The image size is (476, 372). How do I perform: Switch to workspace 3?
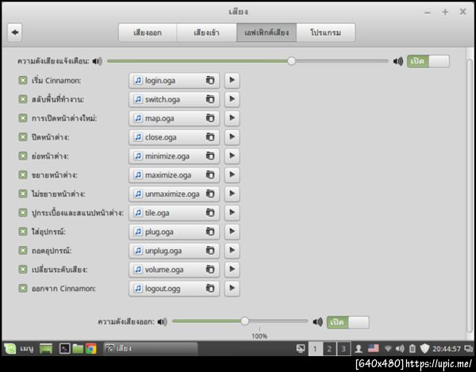[344, 349]
